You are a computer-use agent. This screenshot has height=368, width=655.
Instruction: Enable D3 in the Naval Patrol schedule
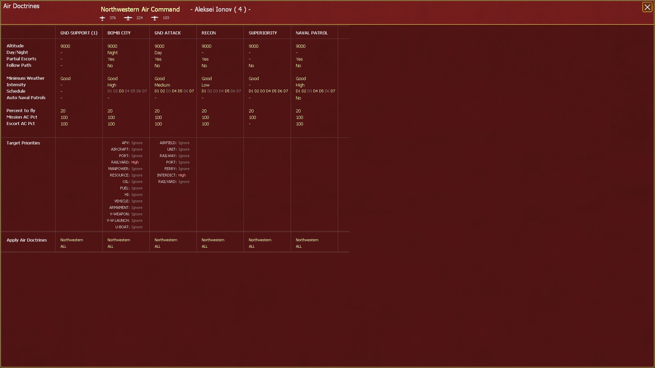pos(309,91)
